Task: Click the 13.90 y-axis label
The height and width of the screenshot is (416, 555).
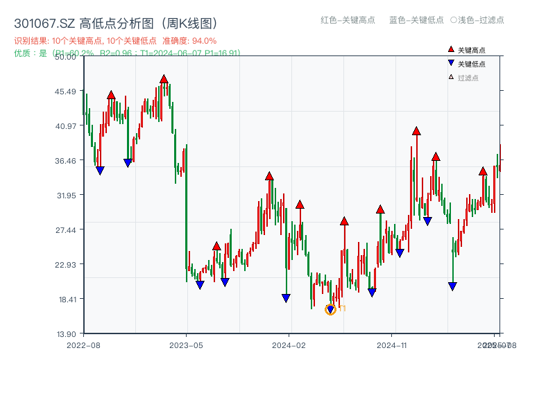Action: [x=66, y=334]
